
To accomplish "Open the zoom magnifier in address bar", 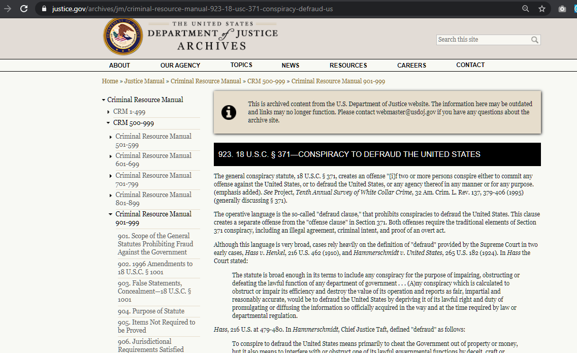I will (526, 9).
